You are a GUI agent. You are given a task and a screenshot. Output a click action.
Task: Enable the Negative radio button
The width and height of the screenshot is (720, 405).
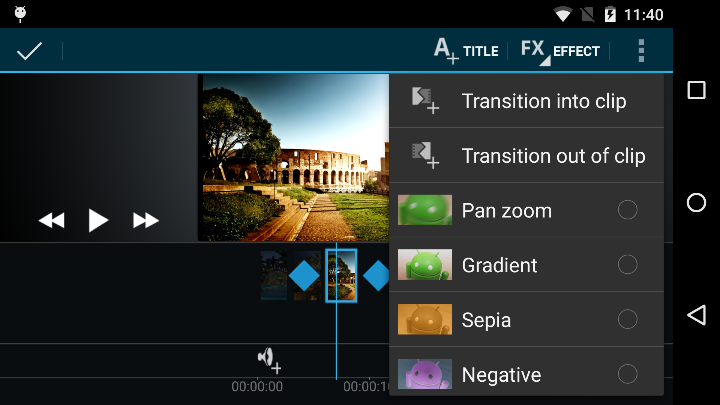pyautogui.click(x=627, y=374)
